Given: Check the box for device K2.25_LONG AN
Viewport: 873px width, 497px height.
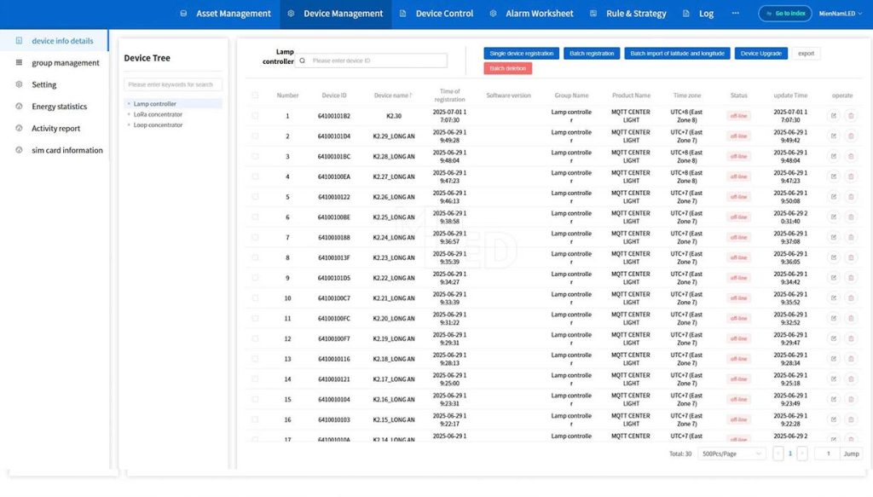Looking at the screenshot, I should point(255,217).
